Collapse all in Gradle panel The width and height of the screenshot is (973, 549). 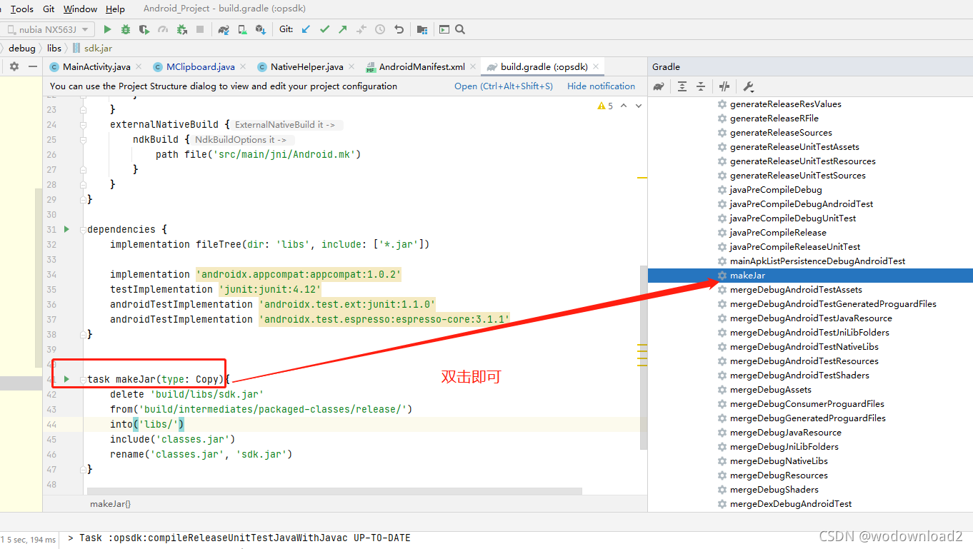701,86
